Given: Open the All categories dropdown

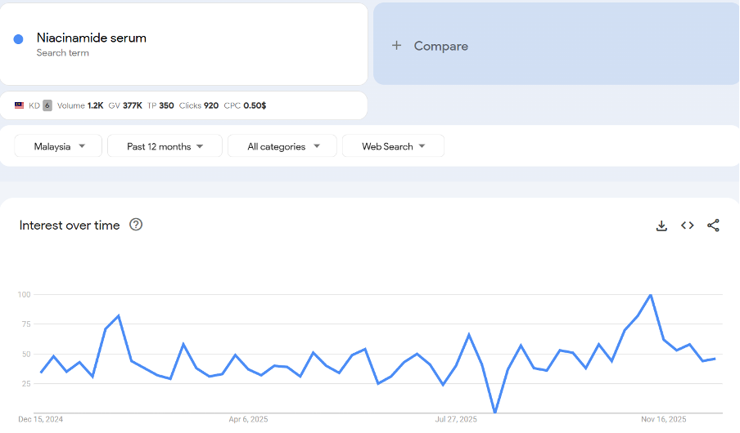Looking at the screenshot, I should point(282,146).
